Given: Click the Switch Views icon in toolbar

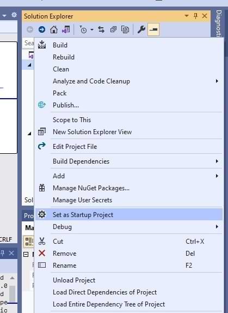Looking at the screenshot, I should tap(66, 29).
